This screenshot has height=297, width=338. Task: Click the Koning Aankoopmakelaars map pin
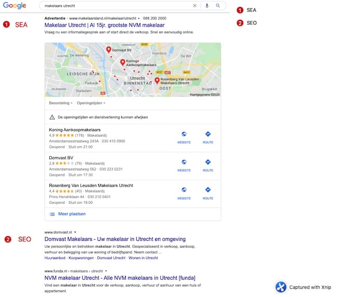point(123,62)
